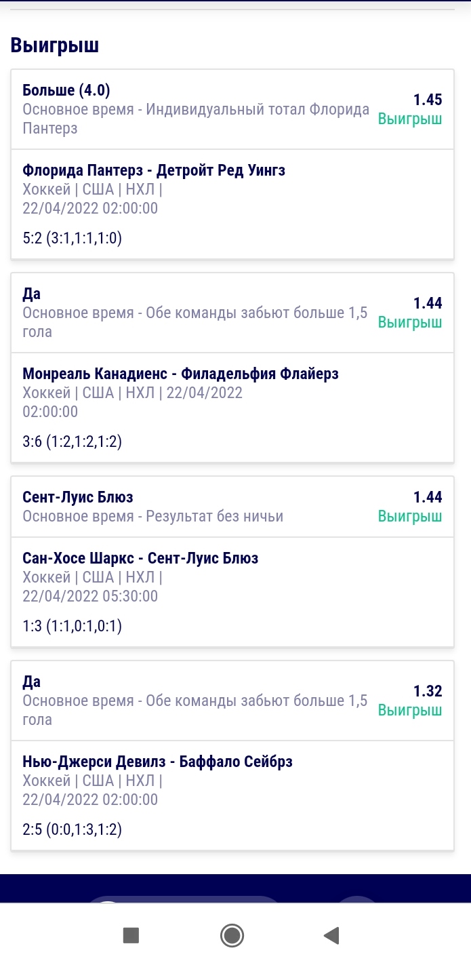Tap the Android back triangle button
The width and height of the screenshot is (471, 963).
click(x=331, y=936)
